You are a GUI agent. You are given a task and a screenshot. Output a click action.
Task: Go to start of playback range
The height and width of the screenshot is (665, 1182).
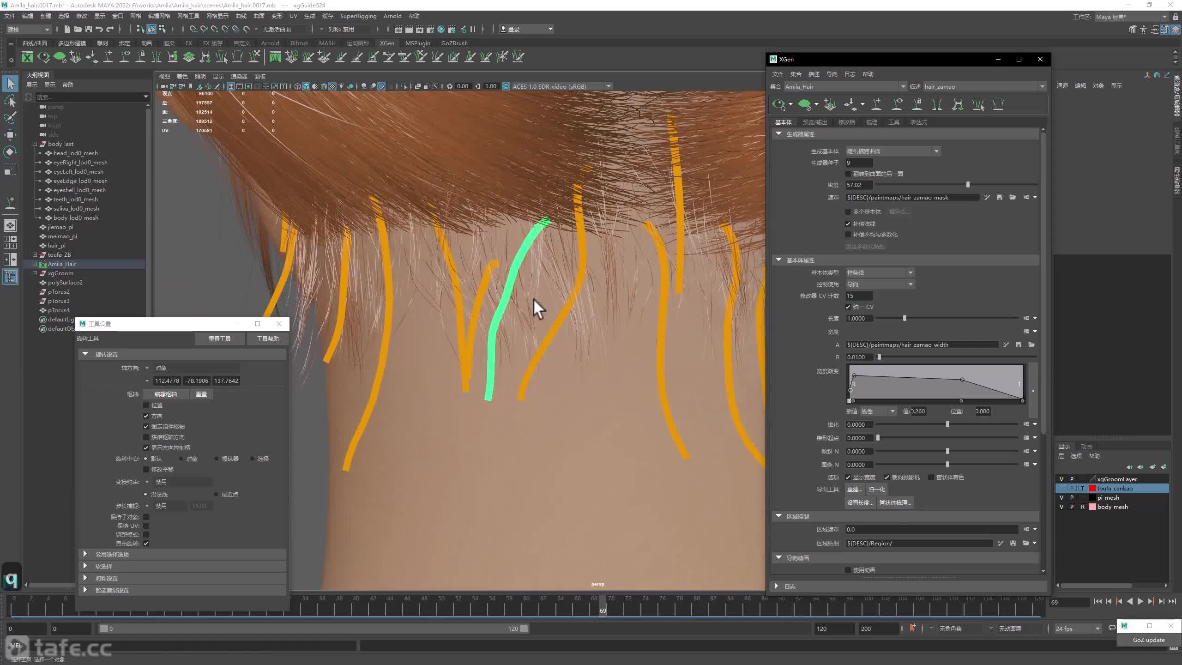pyautogui.click(x=1098, y=601)
